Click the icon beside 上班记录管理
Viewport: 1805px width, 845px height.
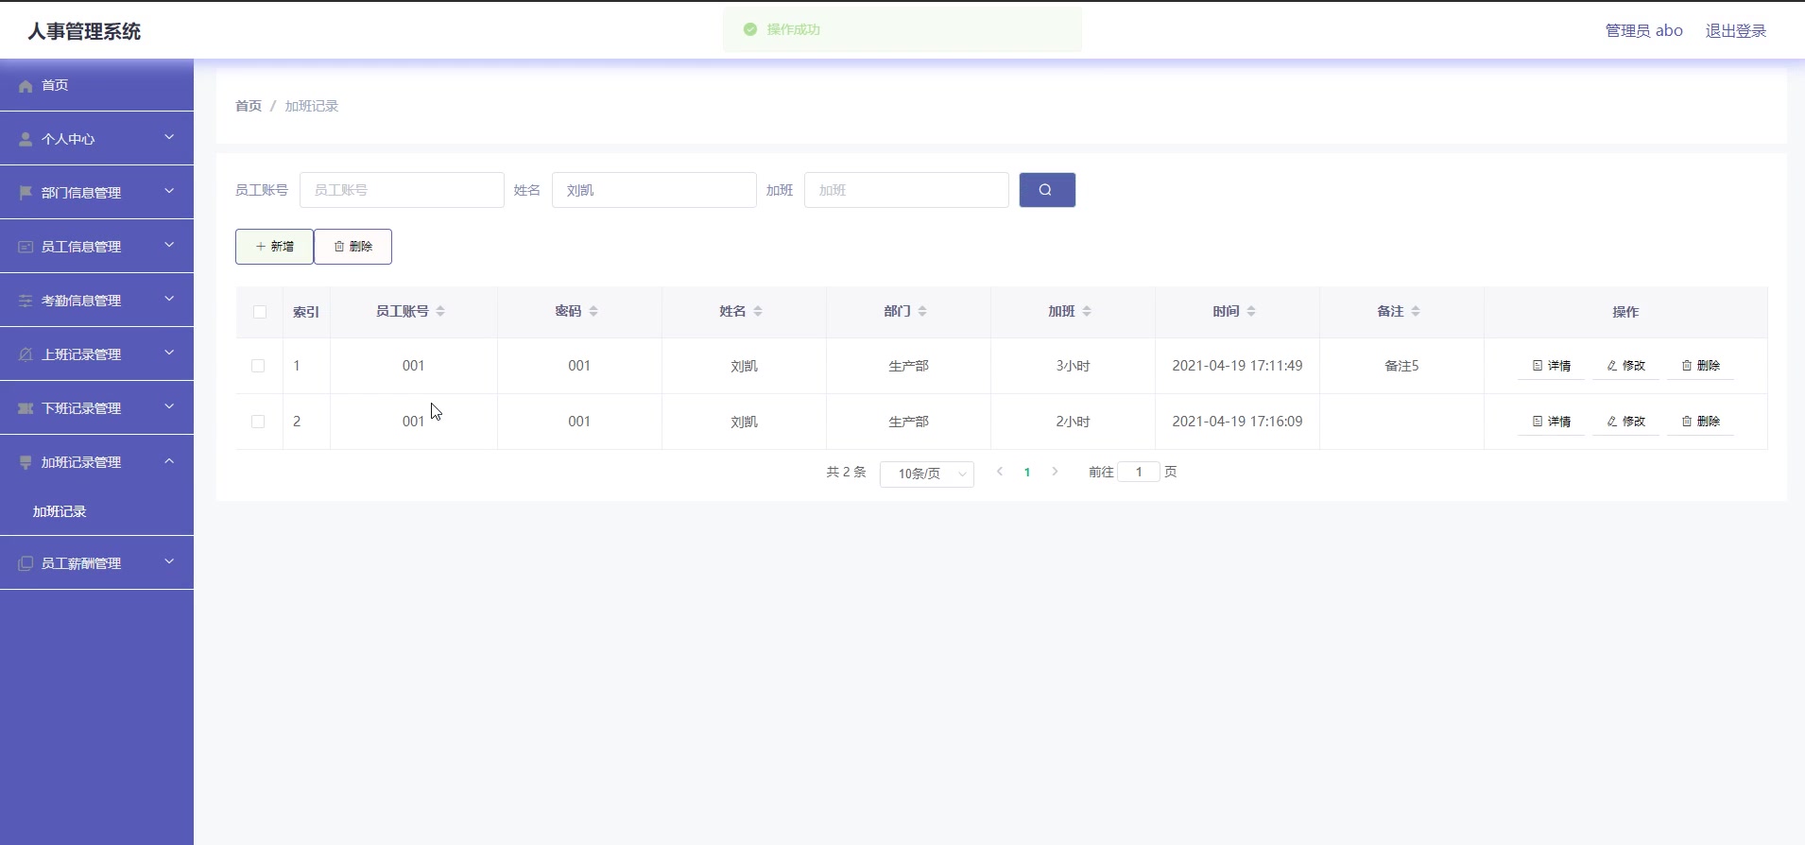click(x=26, y=354)
